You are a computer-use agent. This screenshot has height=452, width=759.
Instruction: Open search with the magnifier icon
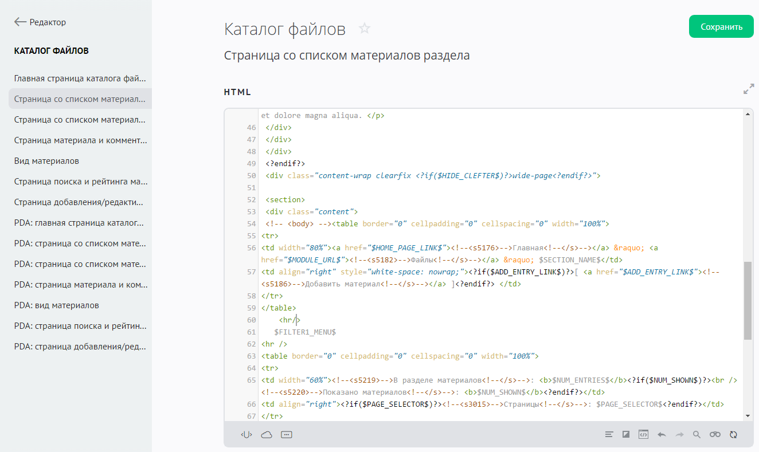(x=697, y=435)
